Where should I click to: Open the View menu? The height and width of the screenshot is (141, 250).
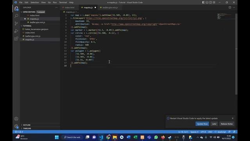43,2
